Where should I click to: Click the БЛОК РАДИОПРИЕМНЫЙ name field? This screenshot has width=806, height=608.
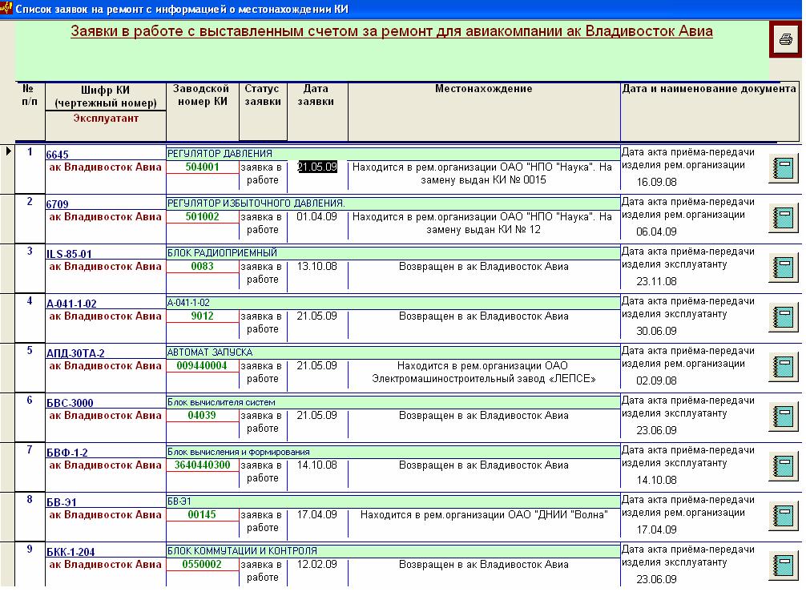(x=393, y=253)
